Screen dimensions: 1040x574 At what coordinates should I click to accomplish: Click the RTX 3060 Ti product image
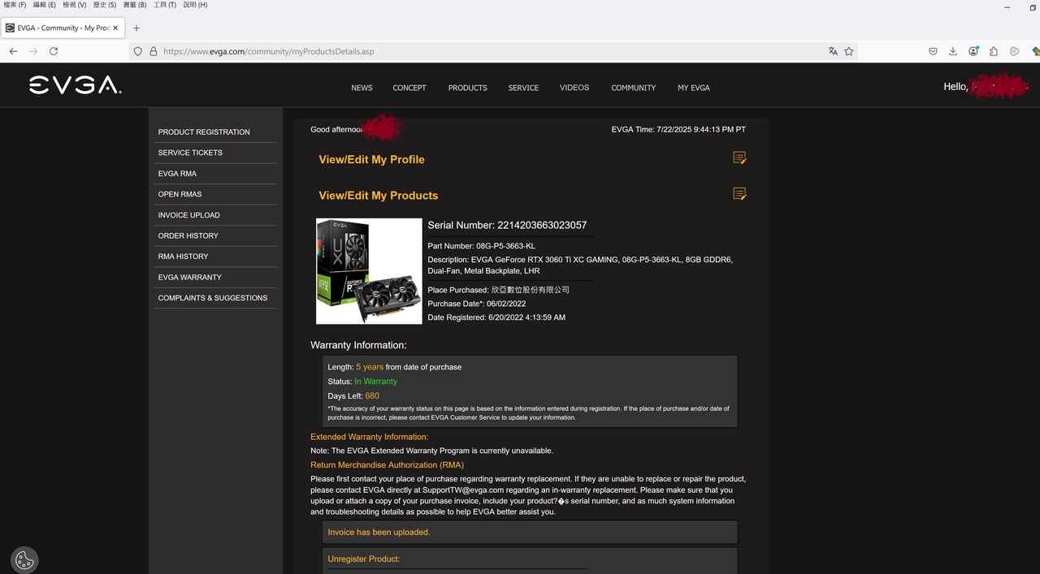pyautogui.click(x=369, y=271)
